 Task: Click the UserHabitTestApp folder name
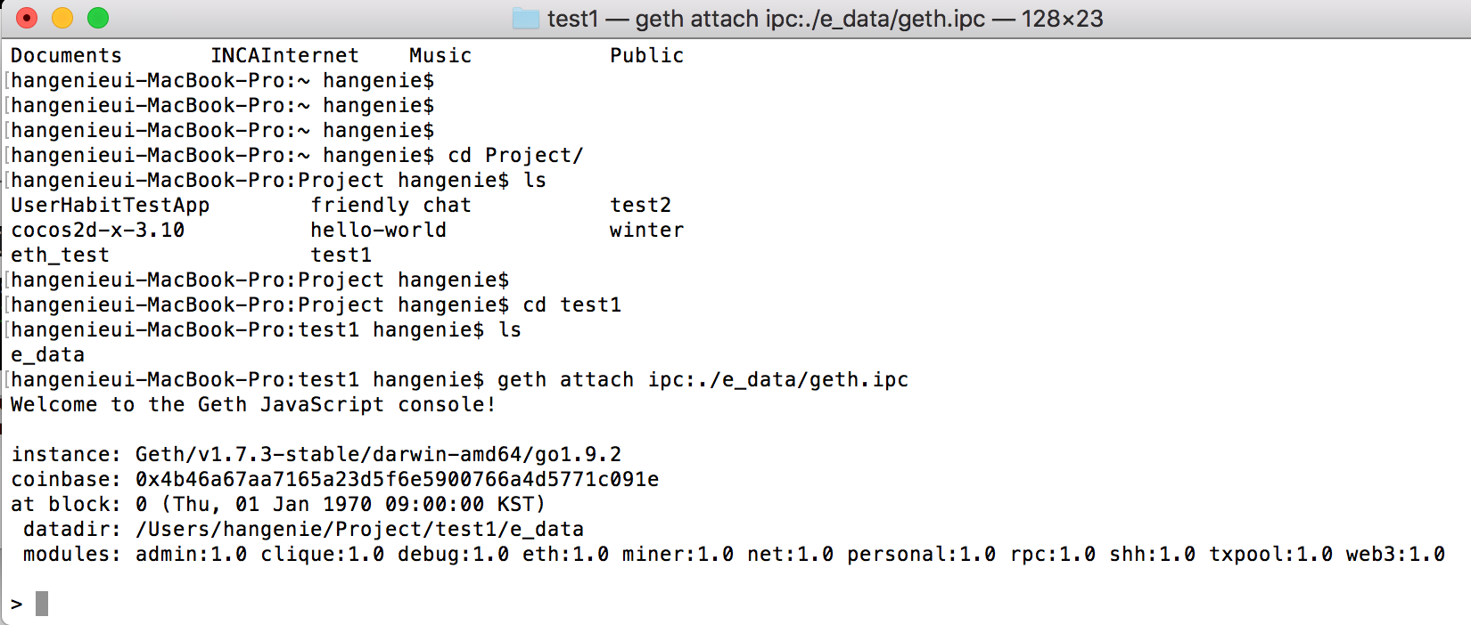(x=111, y=205)
